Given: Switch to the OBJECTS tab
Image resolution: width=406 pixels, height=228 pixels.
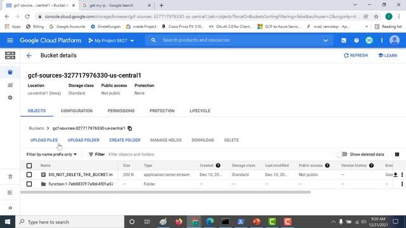Looking at the screenshot, I should (37, 111).
